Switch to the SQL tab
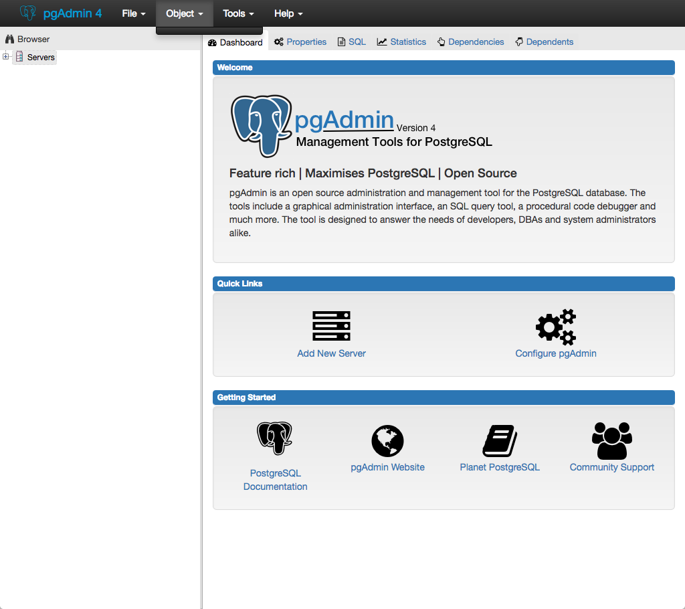 point(352,41)
